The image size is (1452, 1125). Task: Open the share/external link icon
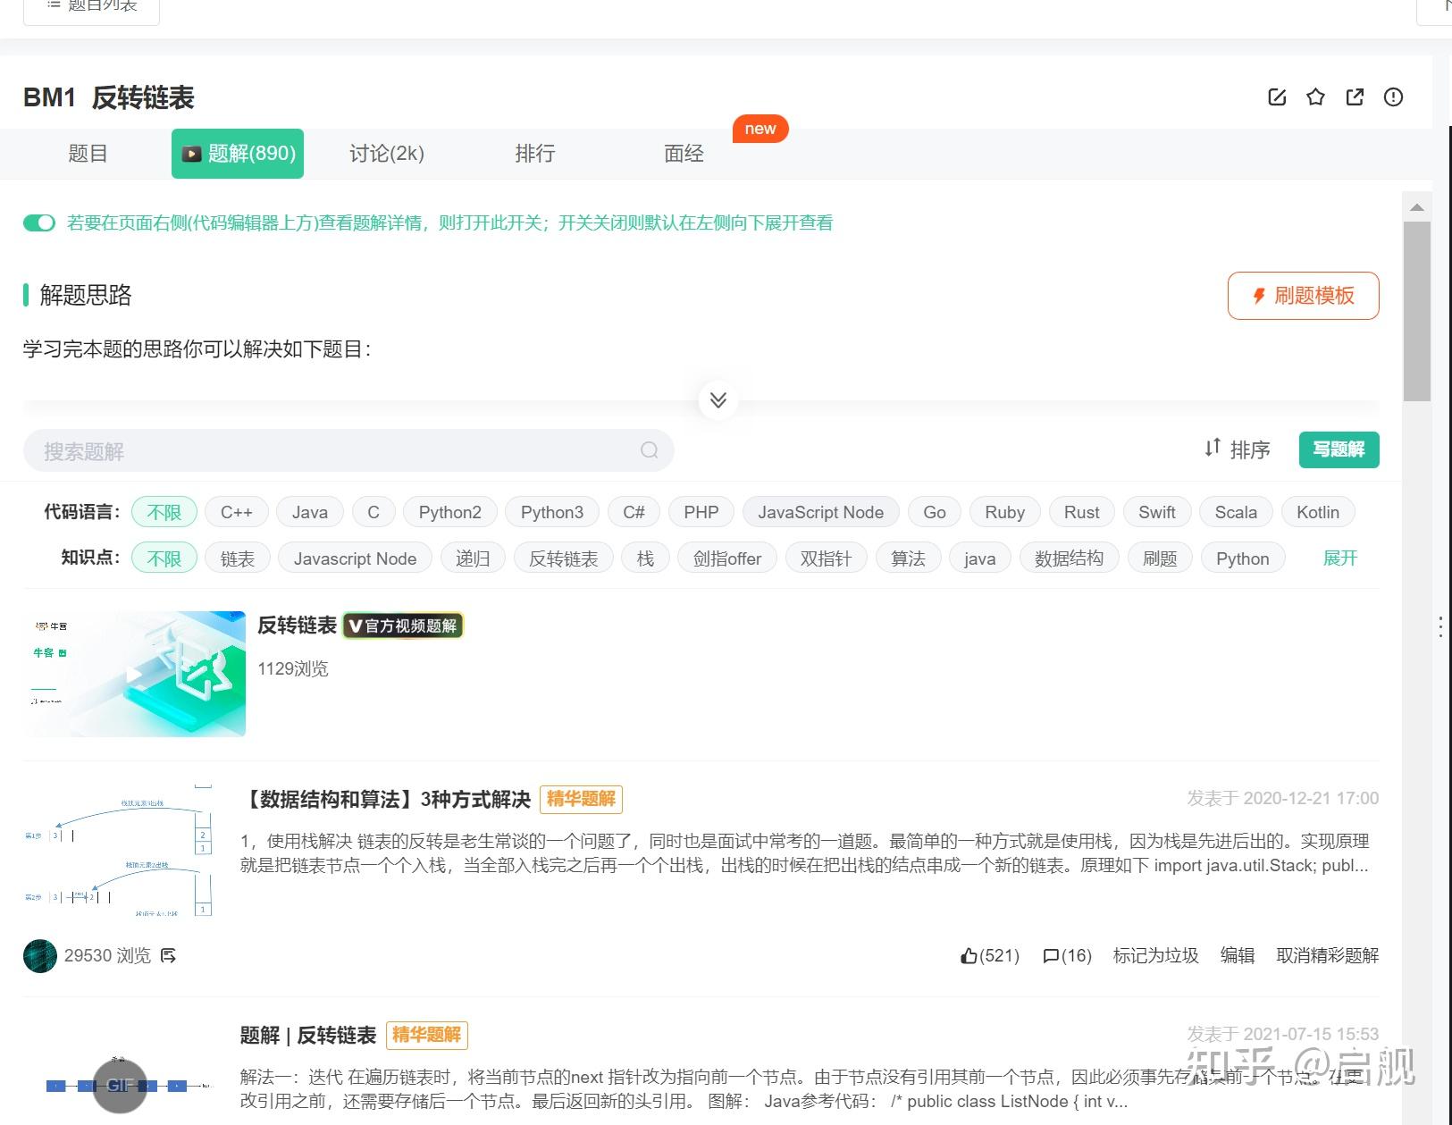(1355, 97)
